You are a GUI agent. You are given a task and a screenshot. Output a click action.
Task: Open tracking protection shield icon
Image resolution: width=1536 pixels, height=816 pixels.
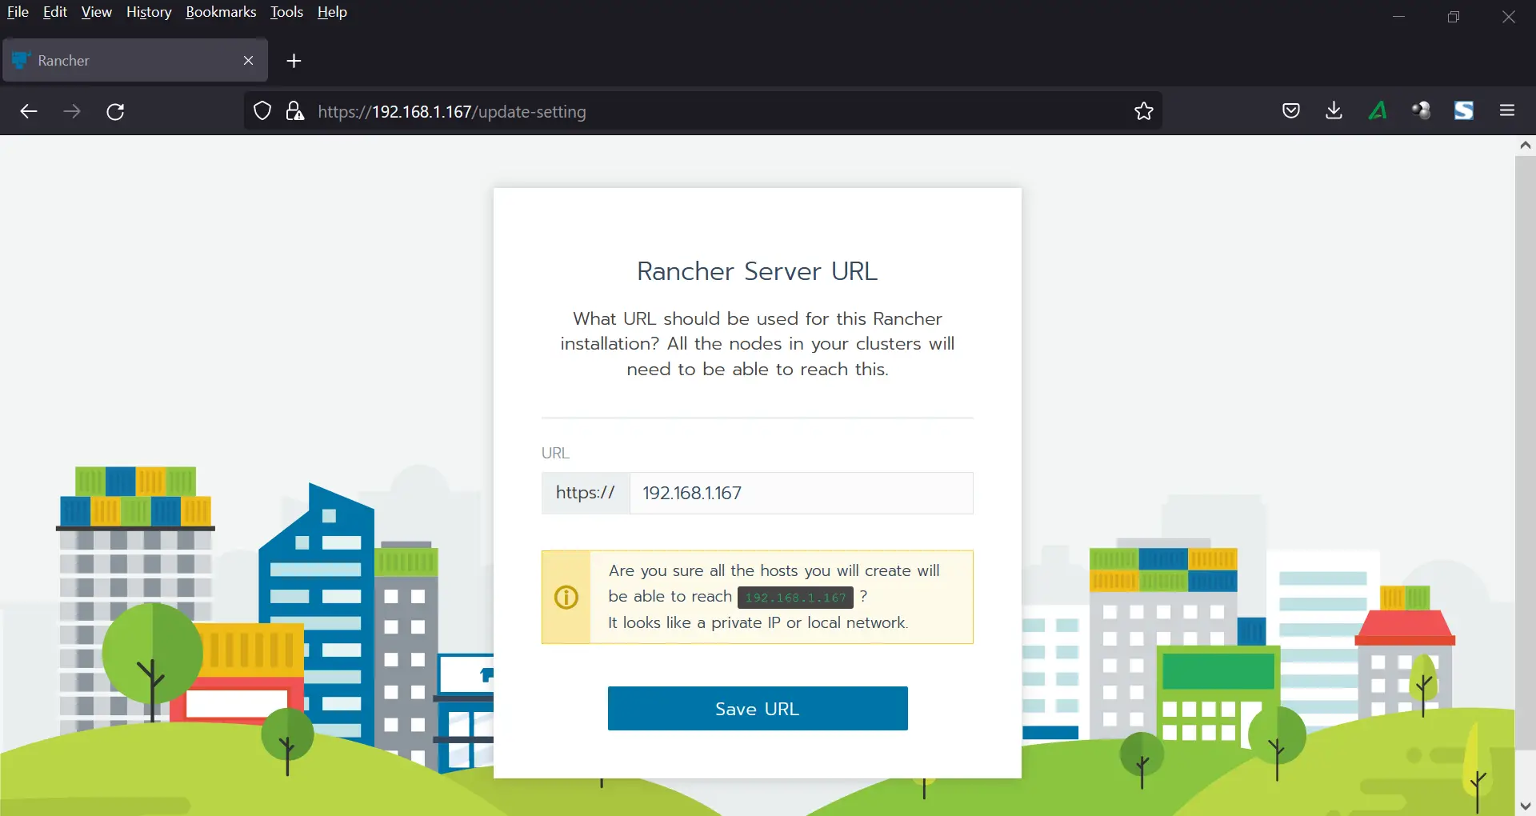[262, 111]
